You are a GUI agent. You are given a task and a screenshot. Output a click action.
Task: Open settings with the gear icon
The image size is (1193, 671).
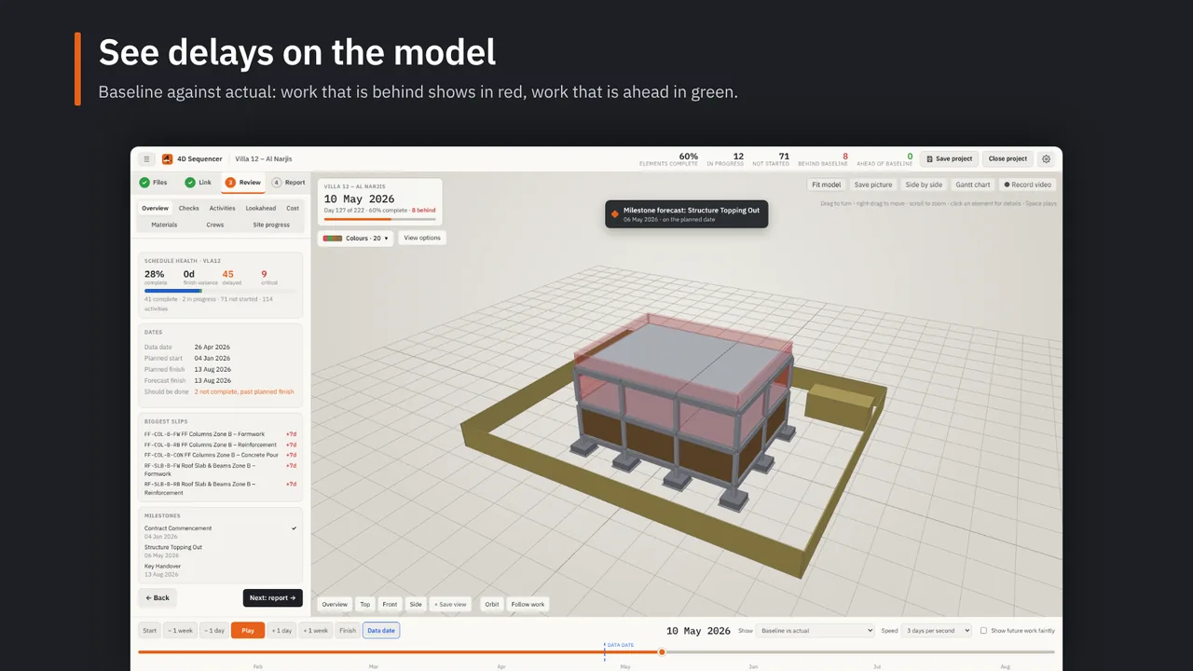tap(1046, 159)
